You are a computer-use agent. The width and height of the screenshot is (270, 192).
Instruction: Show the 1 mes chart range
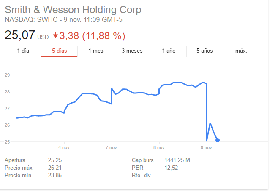point(96,51)
